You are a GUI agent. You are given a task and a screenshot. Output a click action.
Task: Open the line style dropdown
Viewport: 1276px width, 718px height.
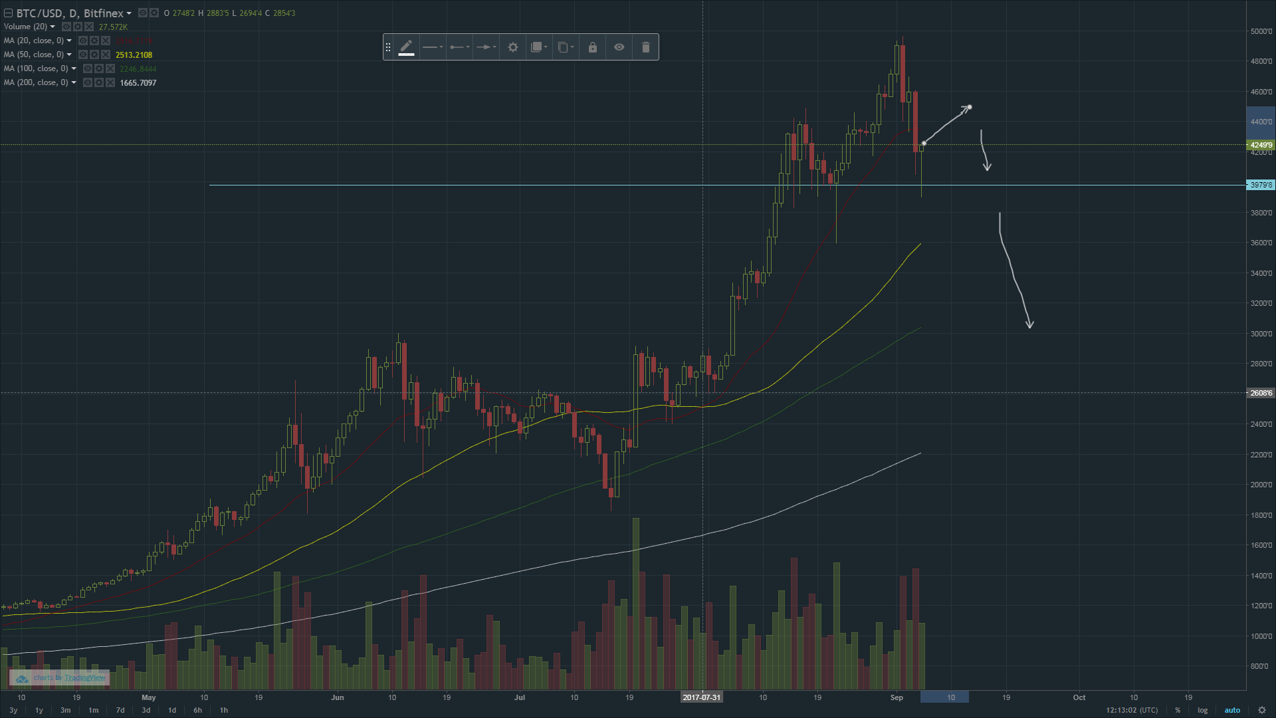point(433,47)
